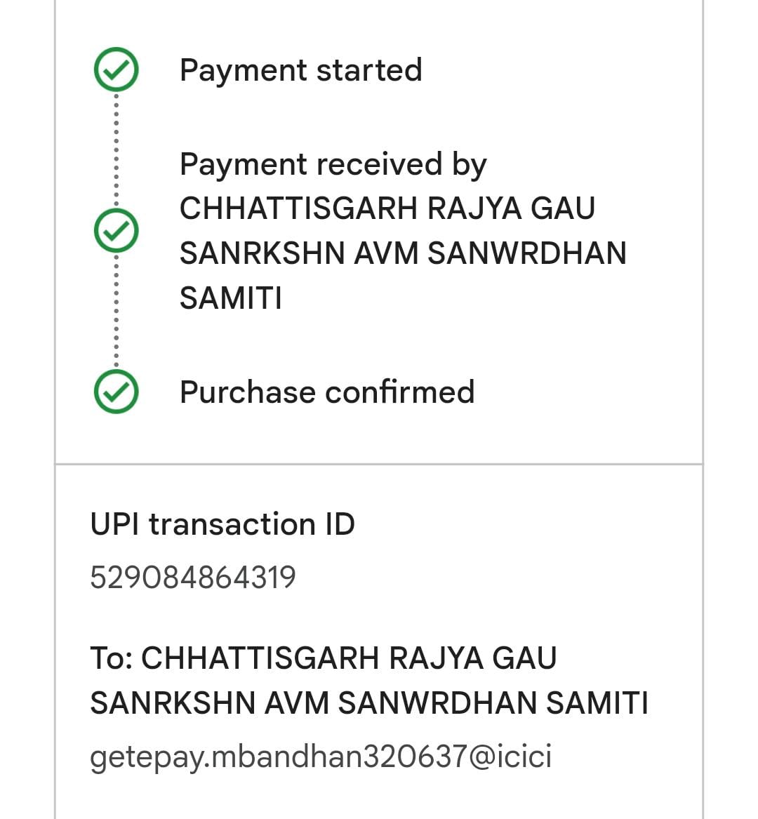Click the Payment started green checkmark icon
The height and width of the screenshot is (819, 758).
pyautogui.click(x=116, y=69)
